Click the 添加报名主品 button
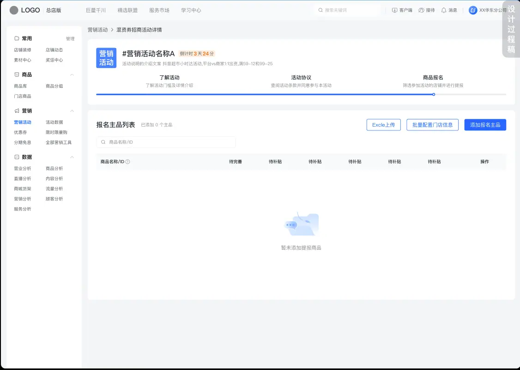The width and height of the screenshot is (520, 370). [485, 125]
